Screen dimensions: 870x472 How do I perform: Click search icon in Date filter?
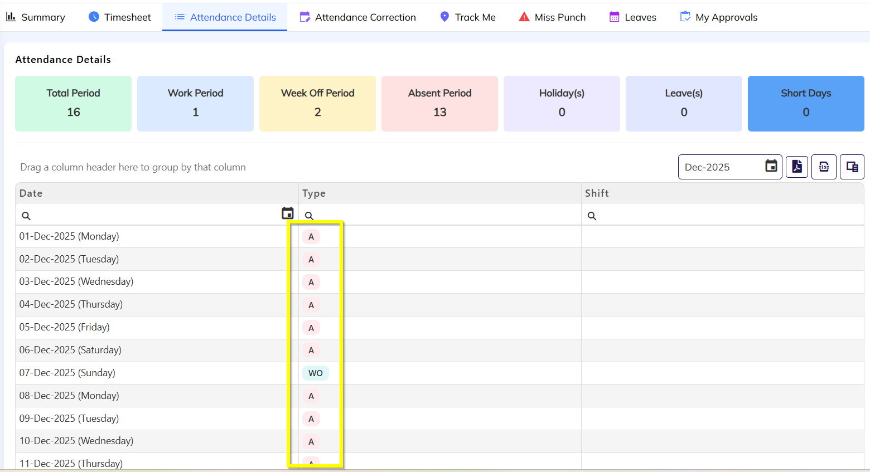click(26, 216)
